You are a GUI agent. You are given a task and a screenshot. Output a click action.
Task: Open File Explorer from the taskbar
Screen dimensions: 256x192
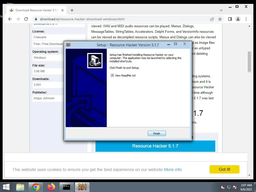[x=20, y=187]
